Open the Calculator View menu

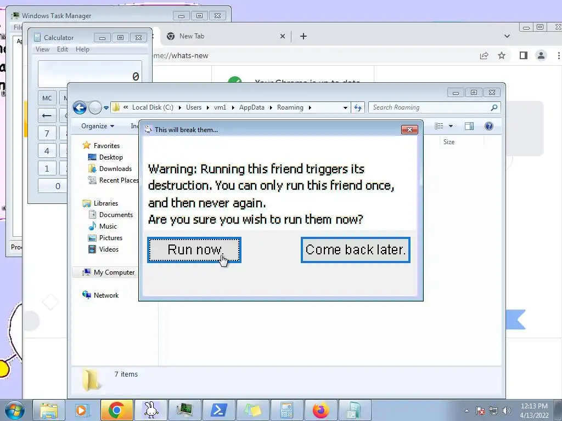42,49
